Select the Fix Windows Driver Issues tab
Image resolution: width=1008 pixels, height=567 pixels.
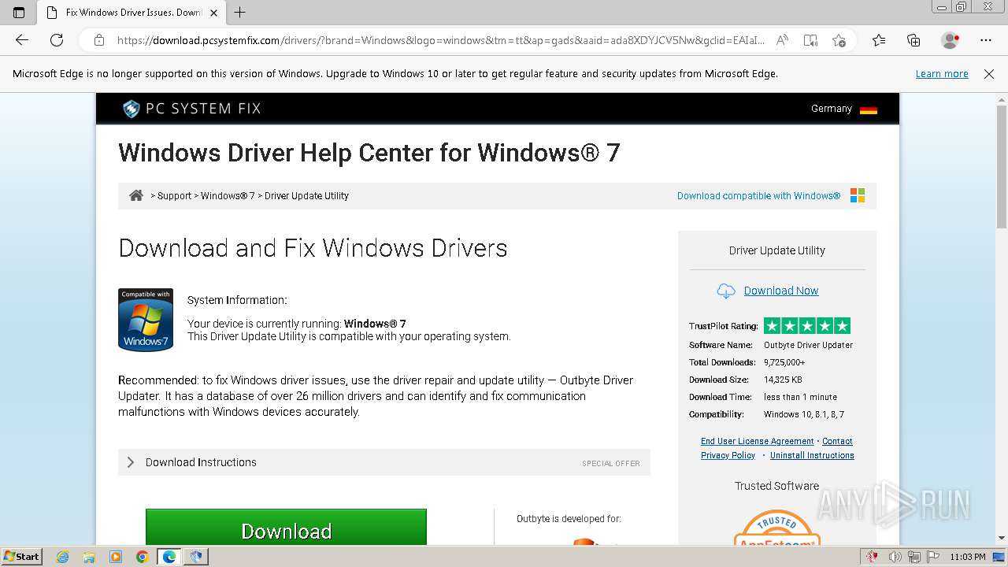(x=132, y=13)
